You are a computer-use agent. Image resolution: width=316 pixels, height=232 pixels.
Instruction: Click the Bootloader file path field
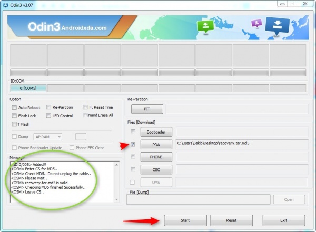tap(242, 132)
